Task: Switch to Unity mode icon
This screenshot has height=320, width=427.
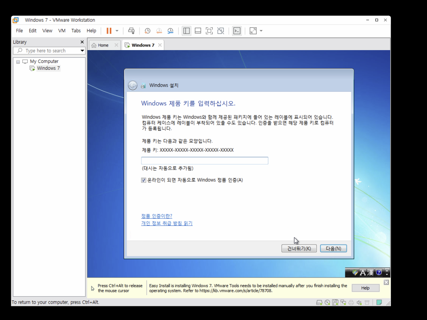Action: (221, 31)
